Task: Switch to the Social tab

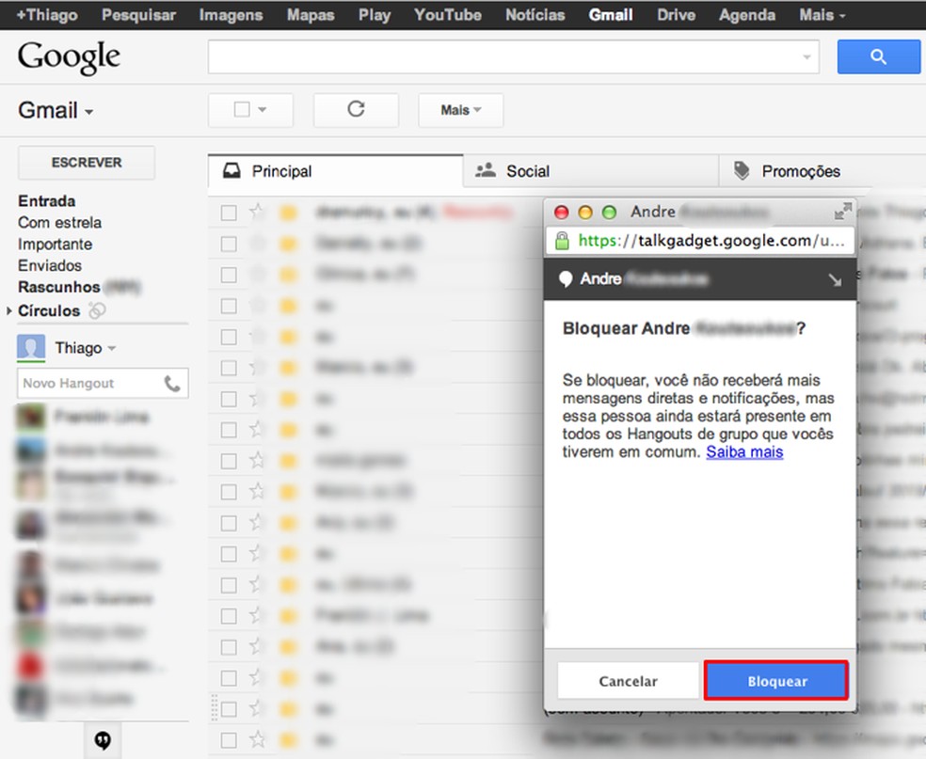Action: point(591,171)
